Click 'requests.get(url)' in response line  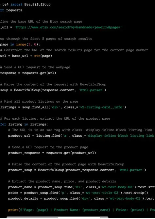point(39,73)
